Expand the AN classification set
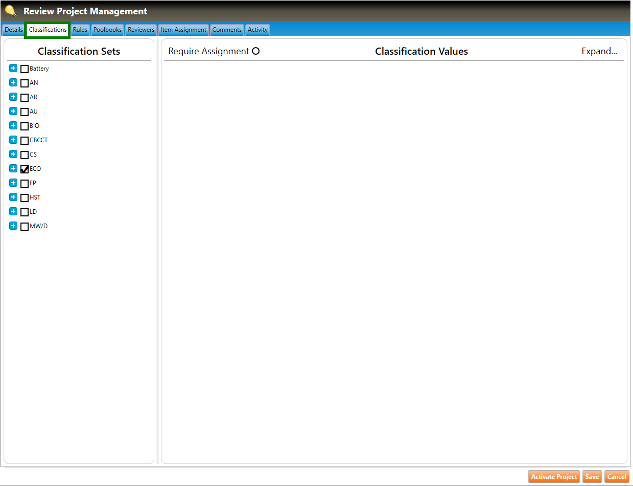The width and height of the screenshot is (633, 486). (x=13, y=83)
